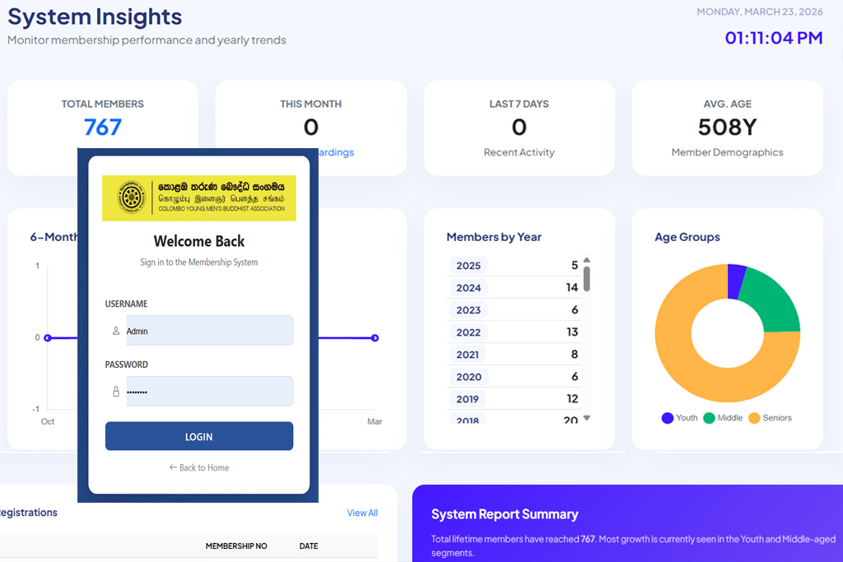Screen dimensions: 843x562
Task: Open View All registrations link
Action: coord(362,513)
